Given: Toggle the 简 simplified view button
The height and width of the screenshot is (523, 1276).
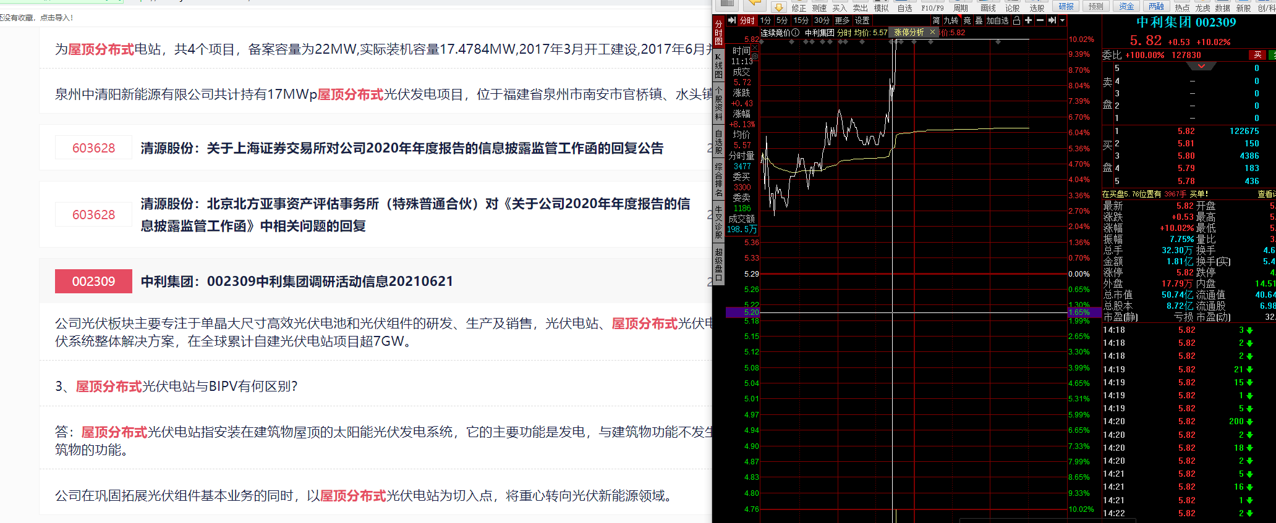Looking at the screenshot, I should click(x=936, y=20).
